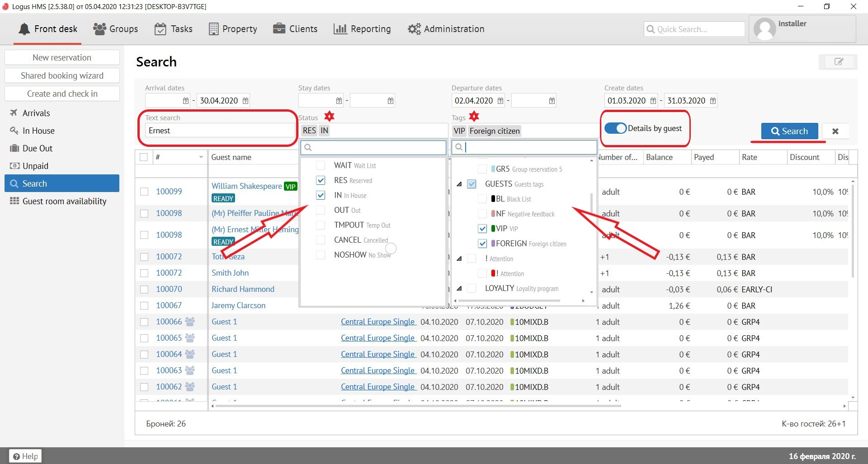Screen dimensions: 868x464
Task: Expand the LOYALTY Loyalty program node
Action: pyautogui.click(x=459, y=288)
